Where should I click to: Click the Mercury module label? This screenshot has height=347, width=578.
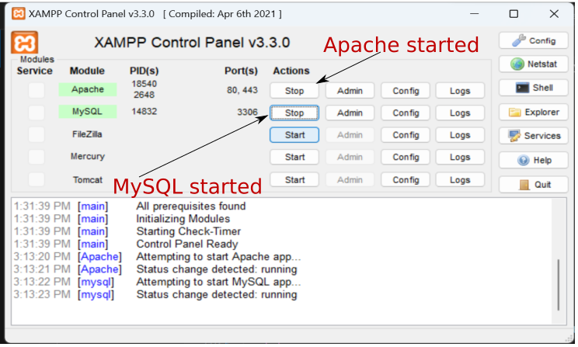point(88,157)
